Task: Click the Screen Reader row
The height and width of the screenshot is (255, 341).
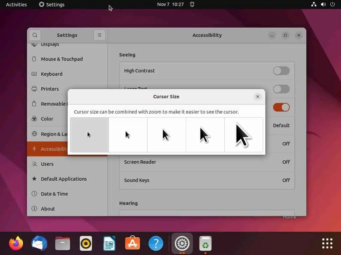Action: click(206, 162)
